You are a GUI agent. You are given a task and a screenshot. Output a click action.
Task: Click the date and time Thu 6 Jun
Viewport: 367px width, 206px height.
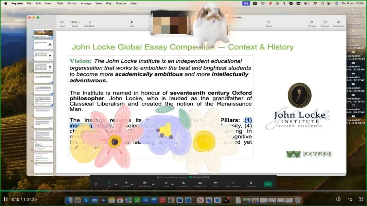coord(353,3)
